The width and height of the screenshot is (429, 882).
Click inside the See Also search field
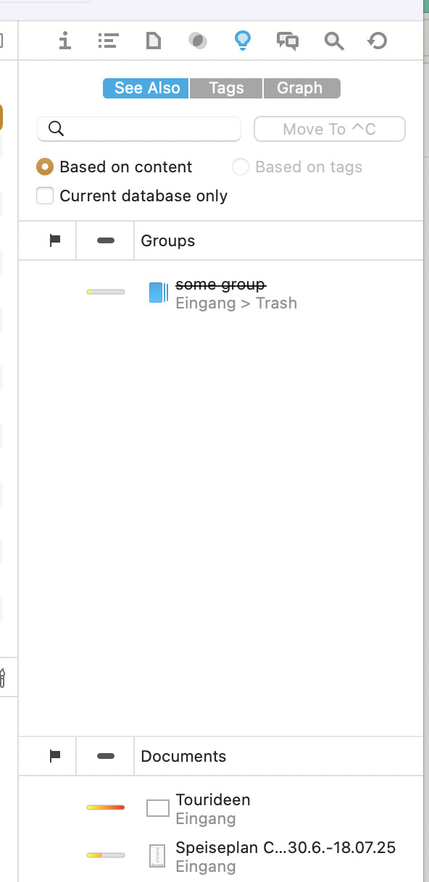139,129
